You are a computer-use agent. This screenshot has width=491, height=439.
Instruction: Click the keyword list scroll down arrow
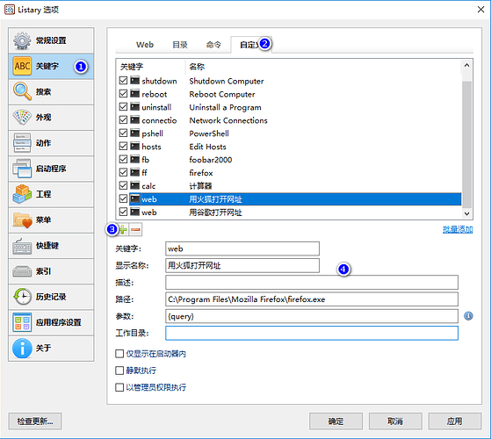pyautogui.click(x=466, y=213)
